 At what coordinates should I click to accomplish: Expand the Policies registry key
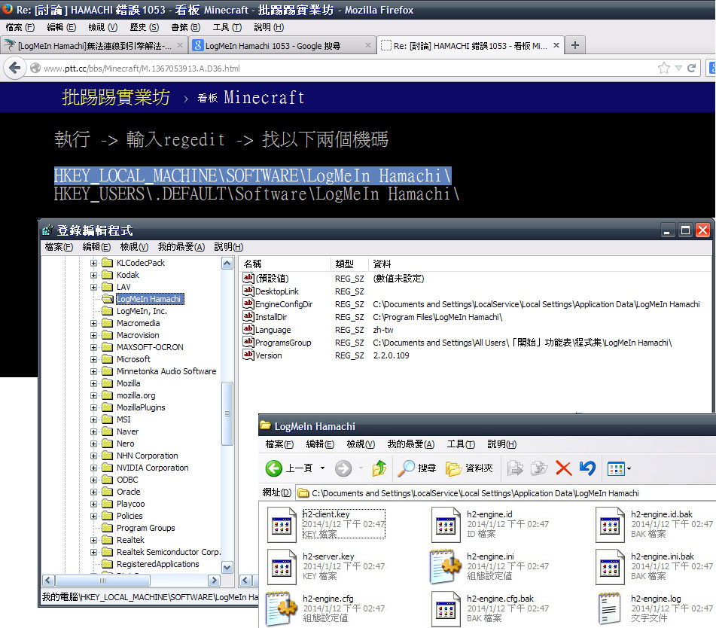(x=93, y=516)
